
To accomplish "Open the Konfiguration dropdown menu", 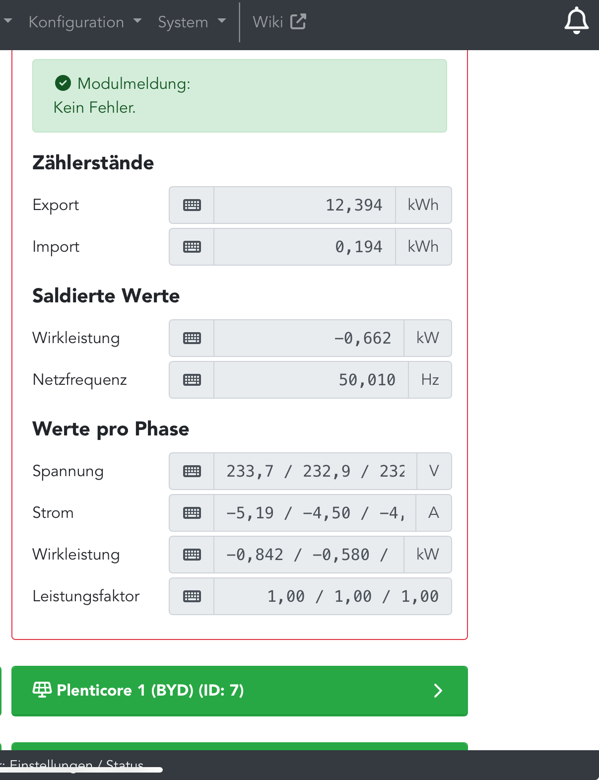I will click(x=85, y=22).
